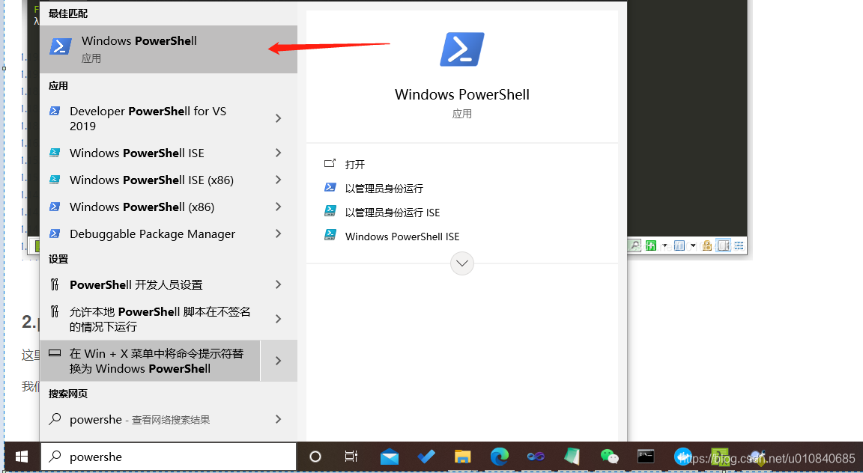Click the 以管理员身份运行 PowerShell icon
The height and width of the screenshot is (473, 863).
pyautogui.click(x=330, y=188)
